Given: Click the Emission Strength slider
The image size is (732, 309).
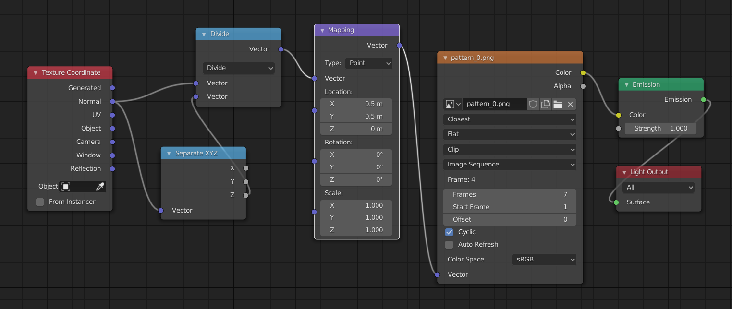Looking at the screenshot, I should tap(660, 129).
